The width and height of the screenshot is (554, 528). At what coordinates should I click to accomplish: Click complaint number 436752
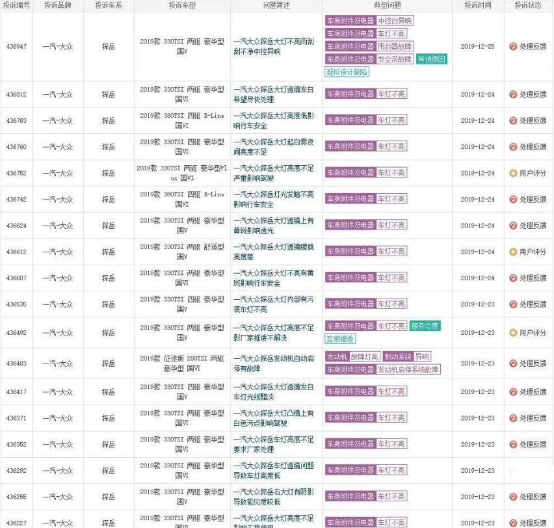pos(17,173)
